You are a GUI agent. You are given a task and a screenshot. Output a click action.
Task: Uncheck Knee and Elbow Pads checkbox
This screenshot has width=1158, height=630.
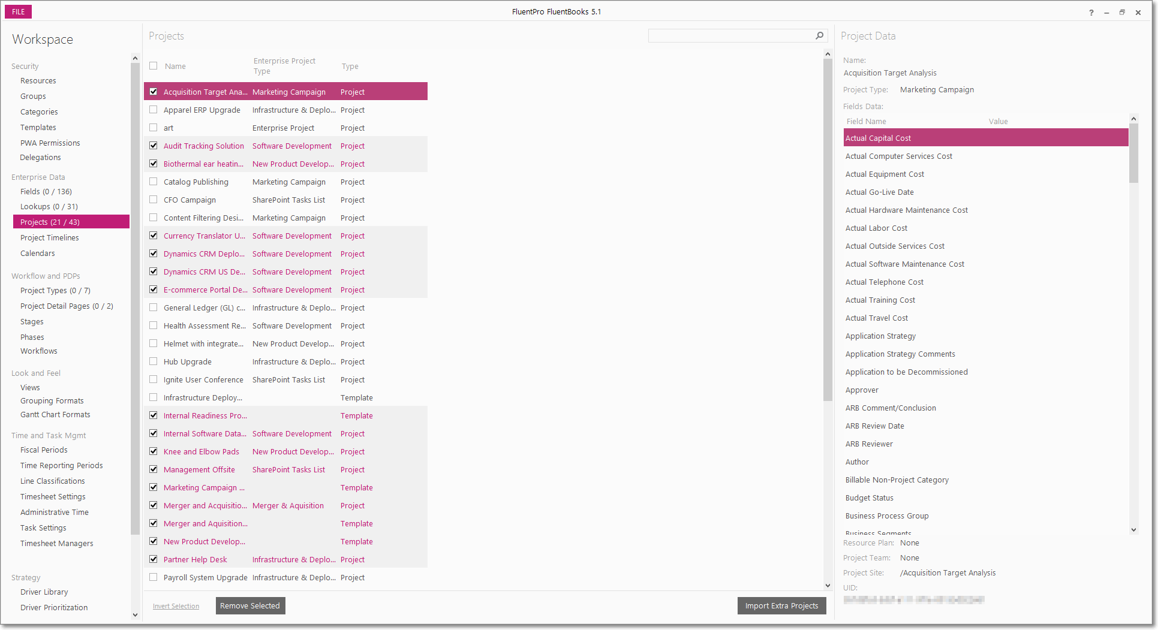point(154,451)
